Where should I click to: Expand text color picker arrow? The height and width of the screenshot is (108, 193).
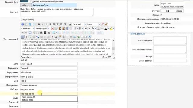[x=108, y=28]
